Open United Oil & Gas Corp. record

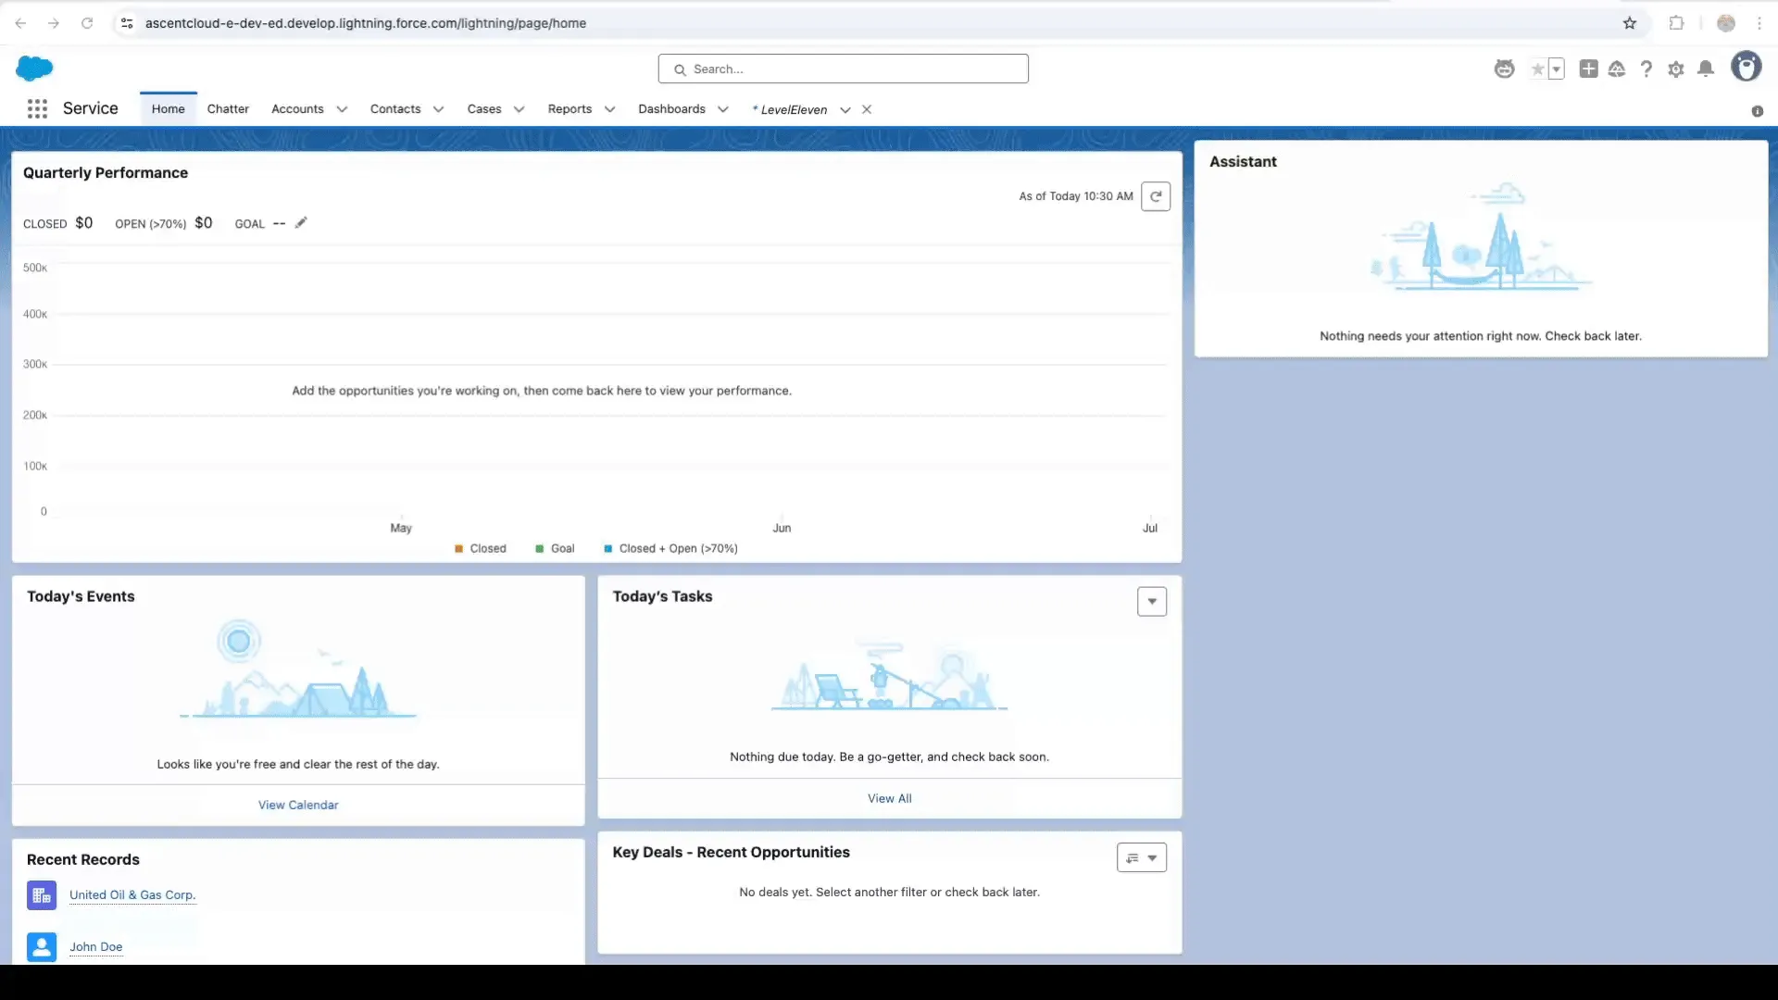coord(132,894)
